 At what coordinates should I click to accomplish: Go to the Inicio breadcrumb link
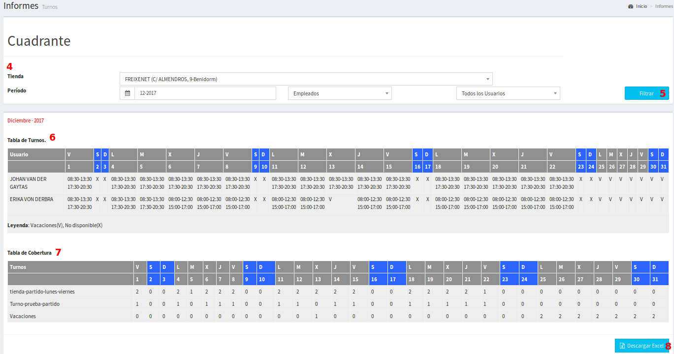click(642, 6)
